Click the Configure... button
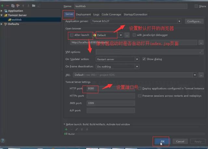The width and height of the screenshot is (208, 149). point(194,21)
